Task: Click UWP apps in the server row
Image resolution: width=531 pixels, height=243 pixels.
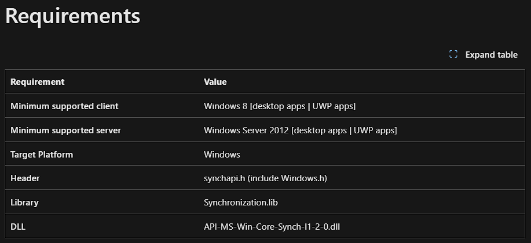Action: pos(374,130)
